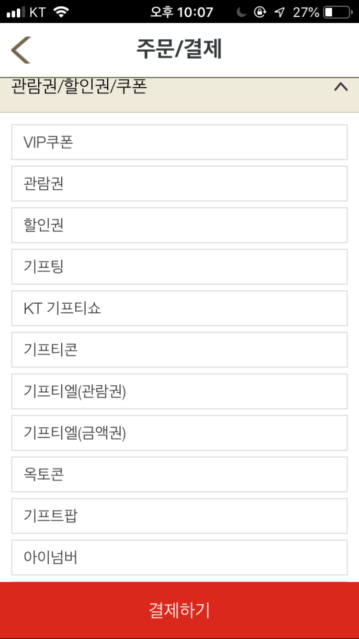
Task: Open KT 기프티쇼 option
Action: [179, 308]
